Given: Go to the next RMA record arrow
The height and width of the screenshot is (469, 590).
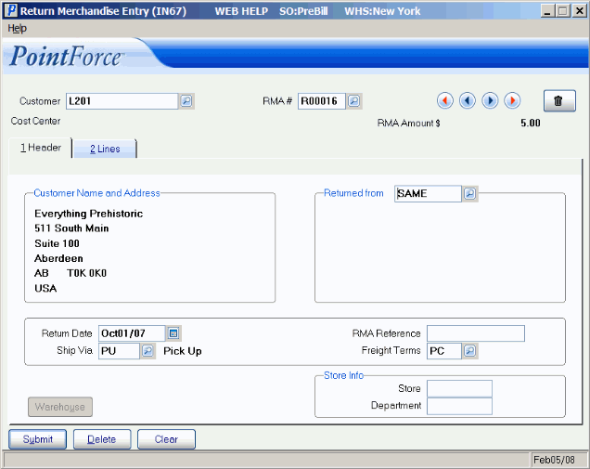Looking at the screenshot, I should click(x=490, y=100).
